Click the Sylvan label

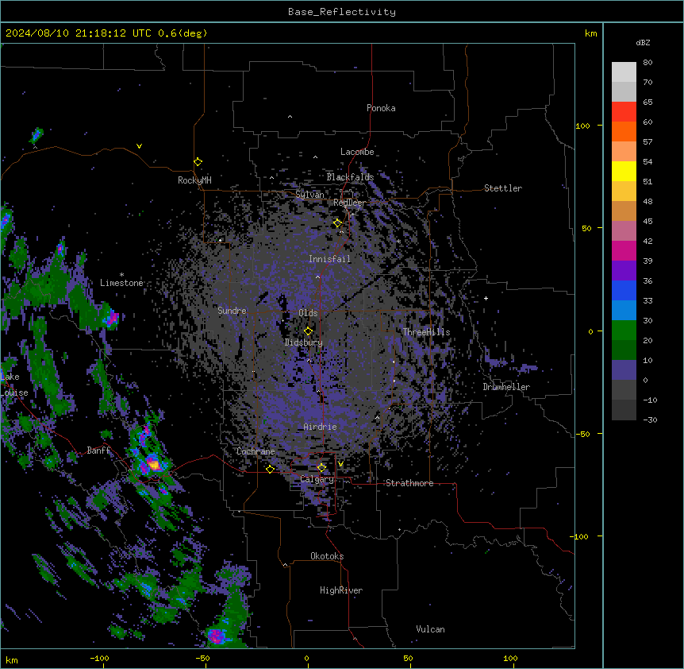pyautogui.click(x=309, y=195)
